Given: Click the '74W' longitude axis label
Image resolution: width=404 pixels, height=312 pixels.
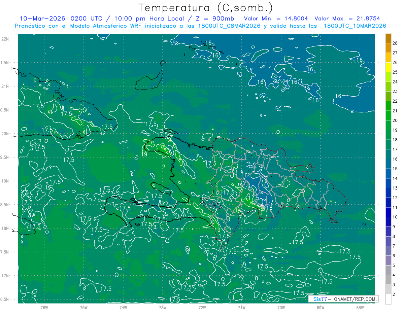Looking at the screenshot, I should point(123,307).
